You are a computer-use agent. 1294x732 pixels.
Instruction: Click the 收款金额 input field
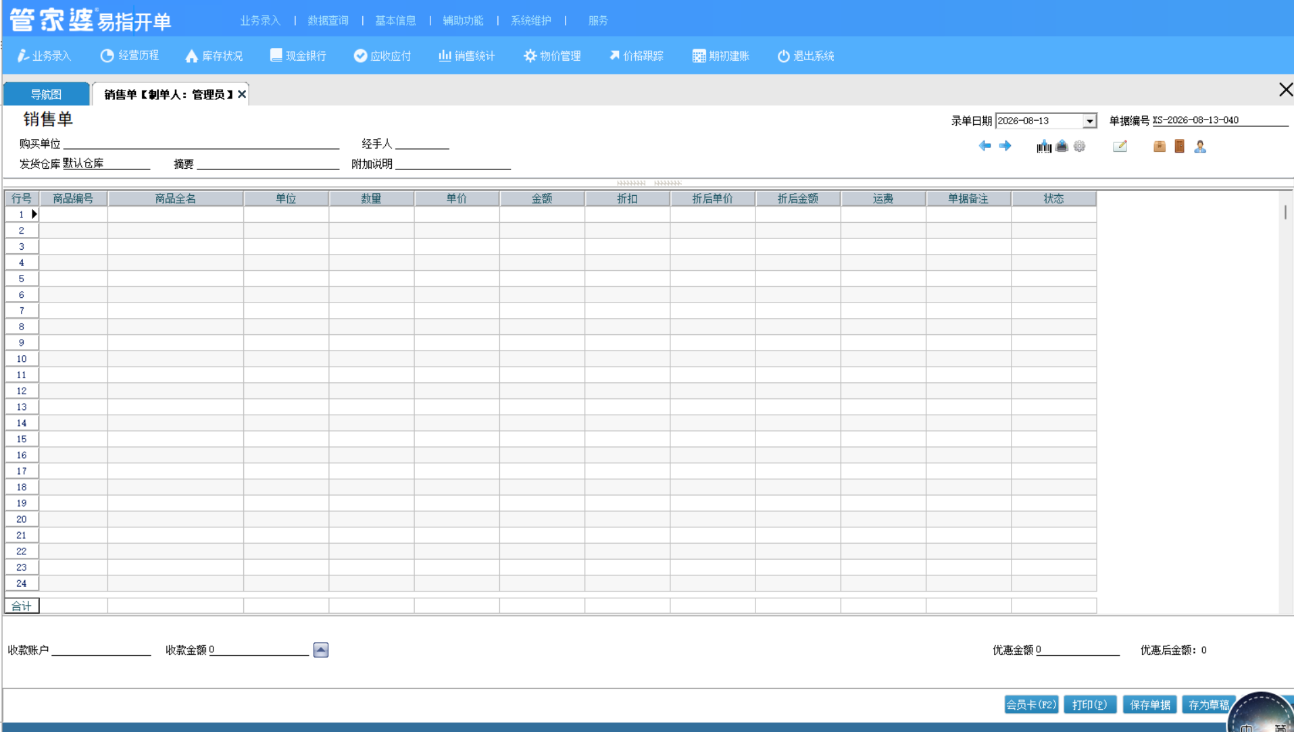[x=259, y=650]
